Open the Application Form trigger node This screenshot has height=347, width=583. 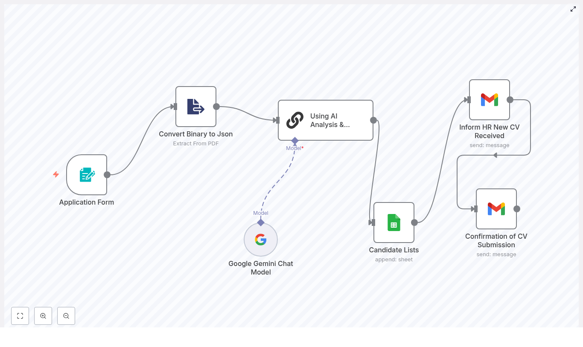click(x=87, y=175)
